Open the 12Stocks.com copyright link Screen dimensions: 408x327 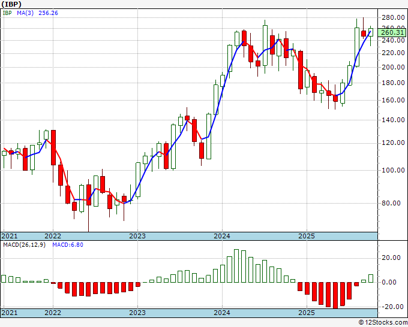click(x=383, y=323)
